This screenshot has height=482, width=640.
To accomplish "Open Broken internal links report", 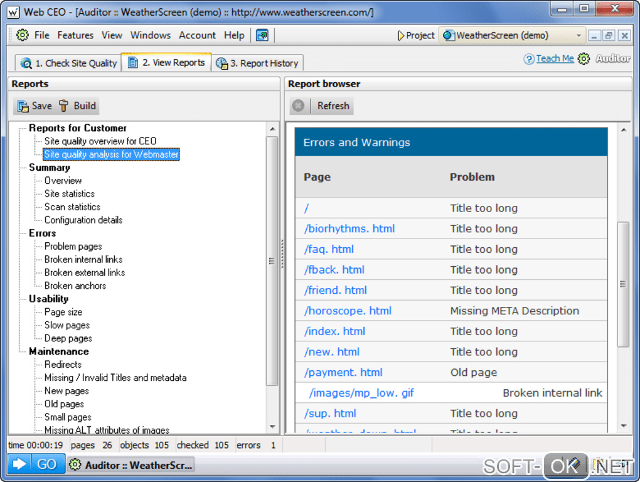I will (x=83, y=260).
